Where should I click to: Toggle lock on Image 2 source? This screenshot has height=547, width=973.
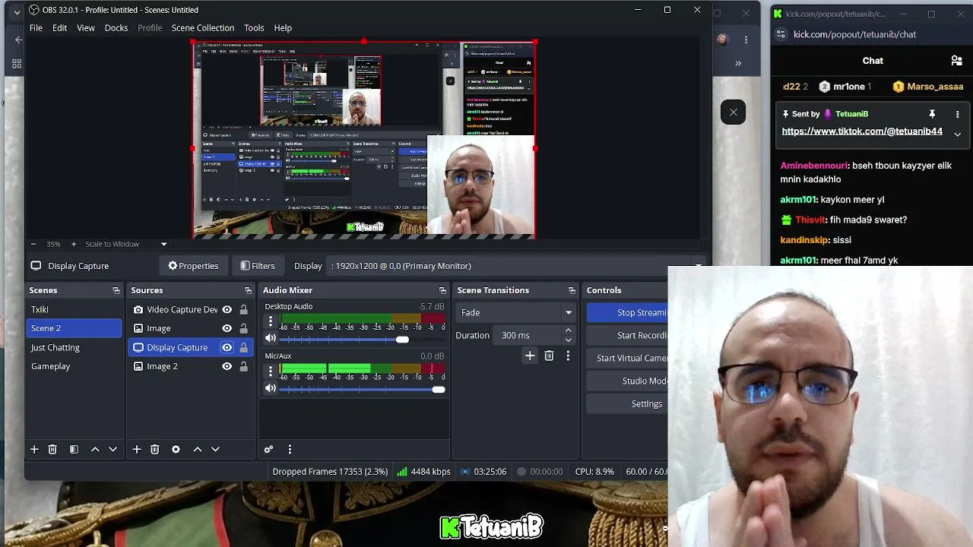[243, 366]
